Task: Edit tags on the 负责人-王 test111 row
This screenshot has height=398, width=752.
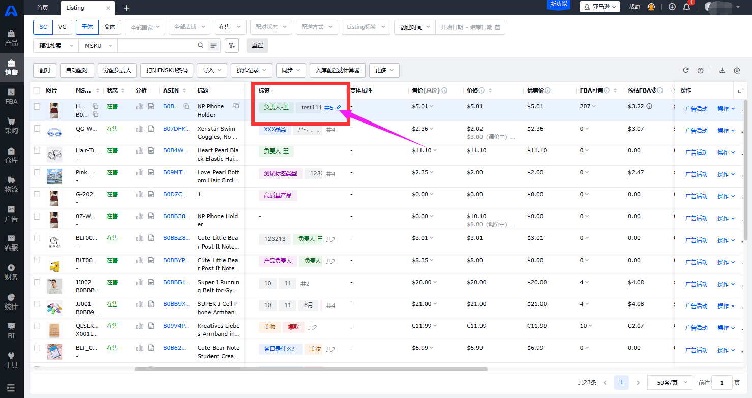Action: 339,107
